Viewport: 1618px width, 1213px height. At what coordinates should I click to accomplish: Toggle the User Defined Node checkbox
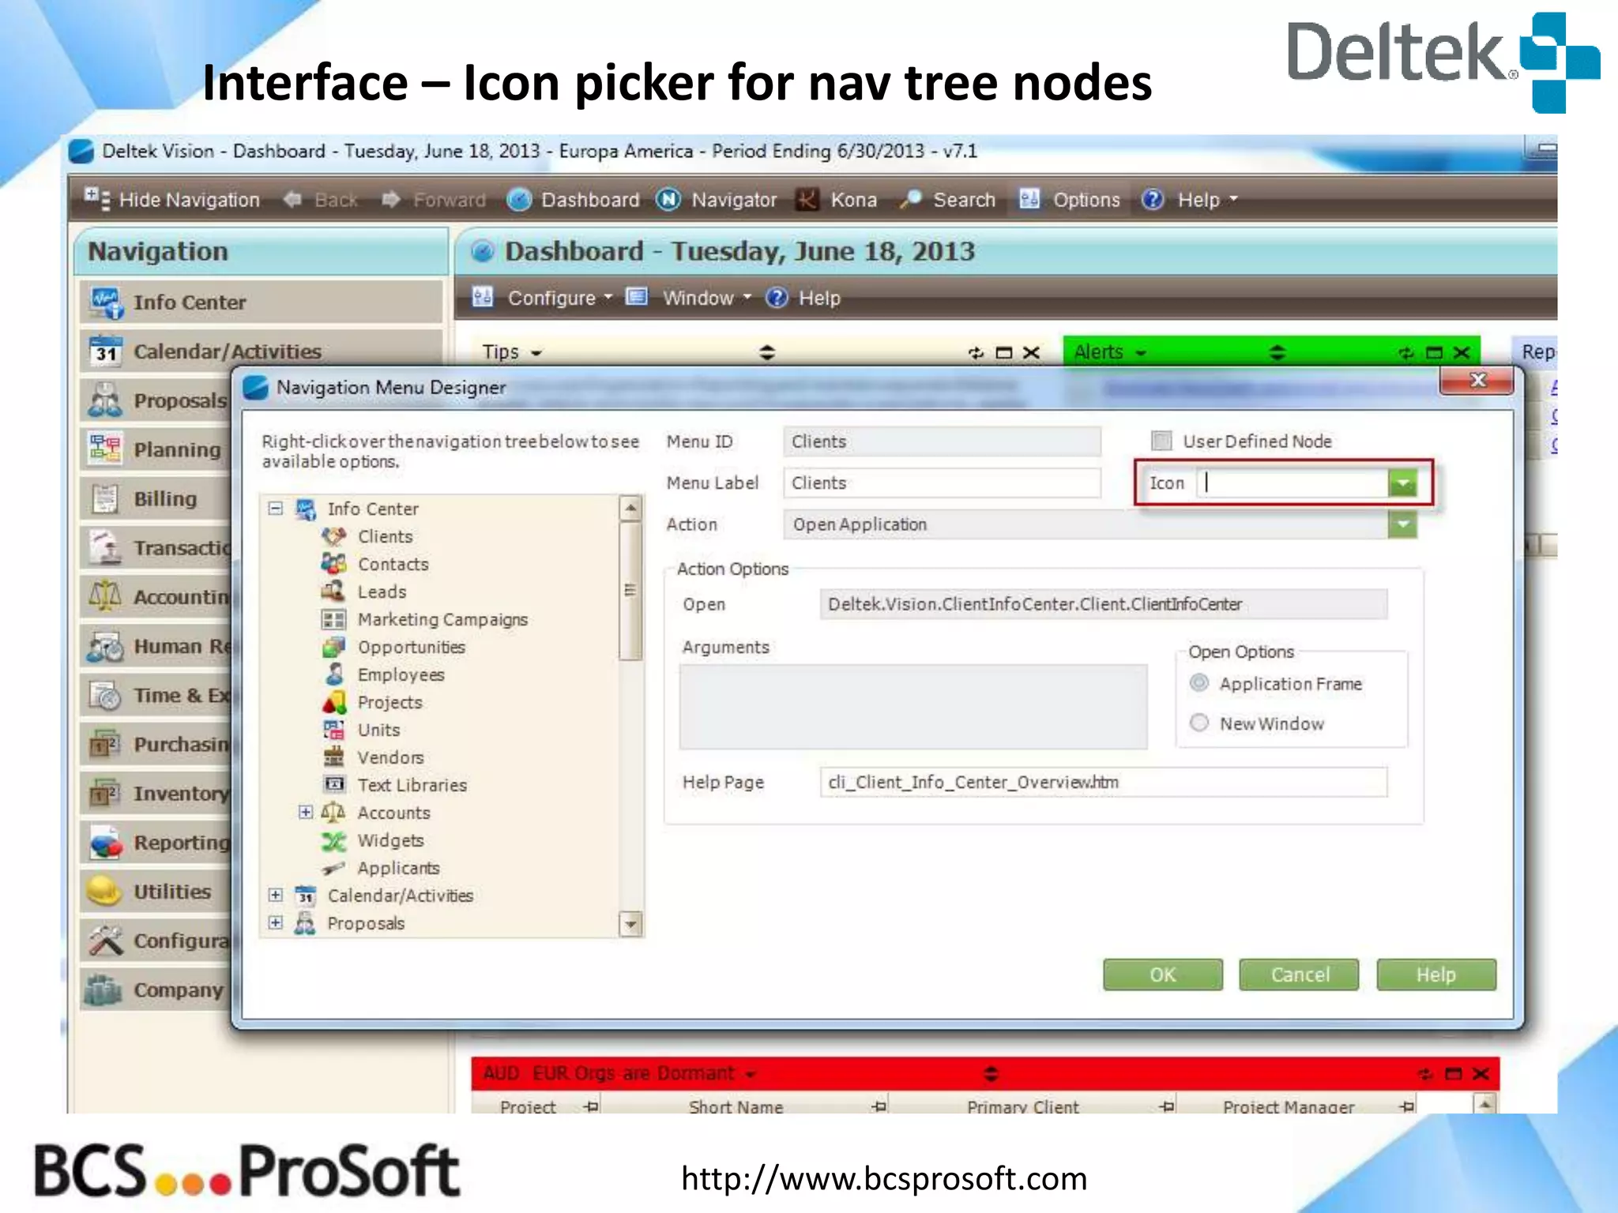click(x=1161, y=441)
